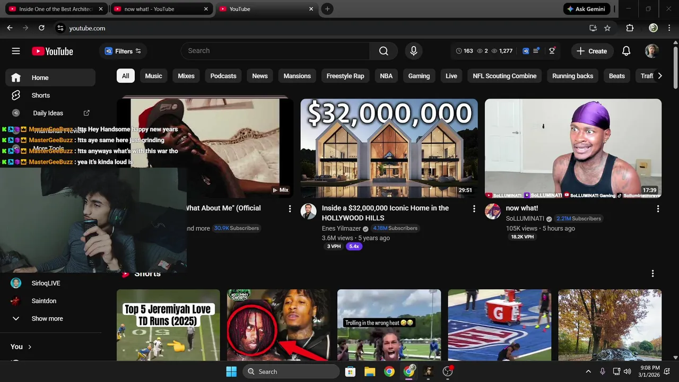Viewport: 679px width, 382px height.
Task: Show more filter chips with right arrow
Action: 659,76
